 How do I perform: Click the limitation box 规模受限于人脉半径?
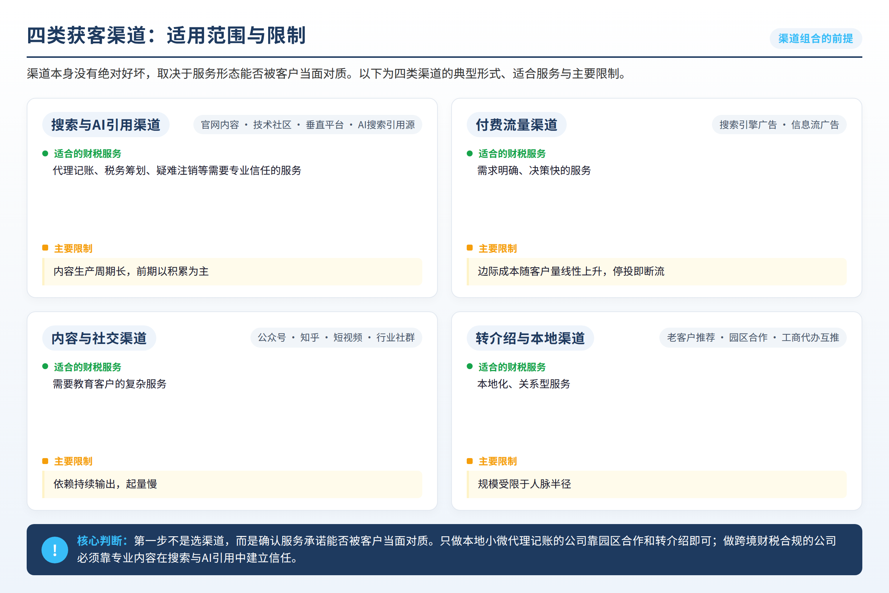tap(656, 484)
